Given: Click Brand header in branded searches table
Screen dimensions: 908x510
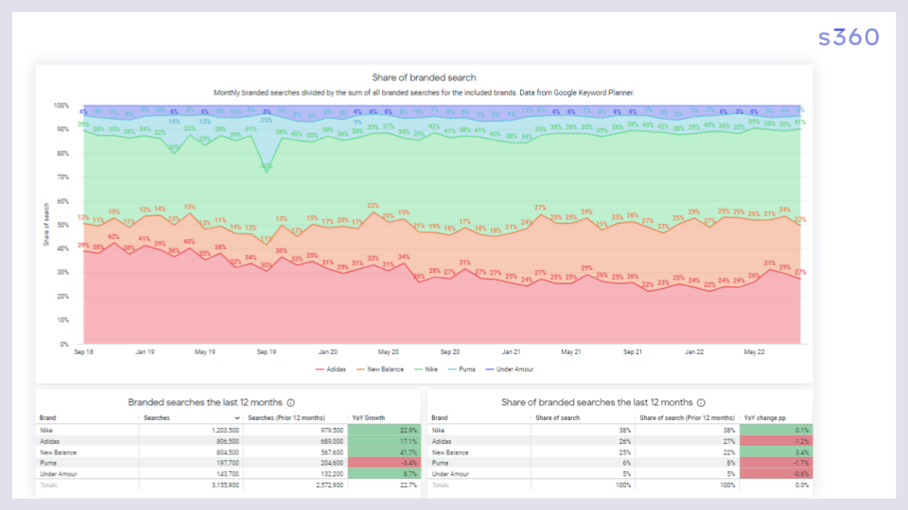Looking at the screenshot, I should click(x=47, y=418).
